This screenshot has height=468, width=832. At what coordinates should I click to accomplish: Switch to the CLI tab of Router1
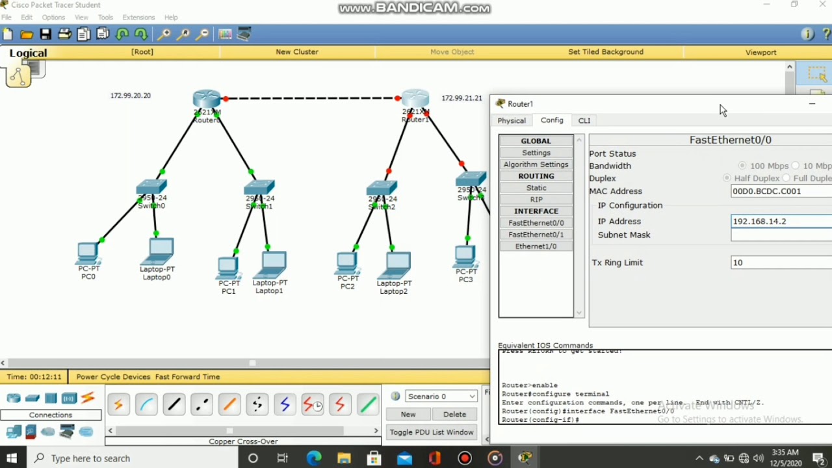point(584,121)
